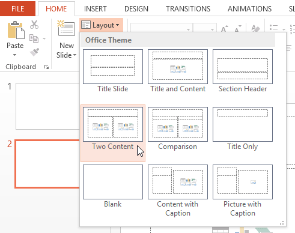Expand the Bullets dropdown arrow
This screenshot has height=233, width=295.
pyautogui.click(x=284, y=29)
